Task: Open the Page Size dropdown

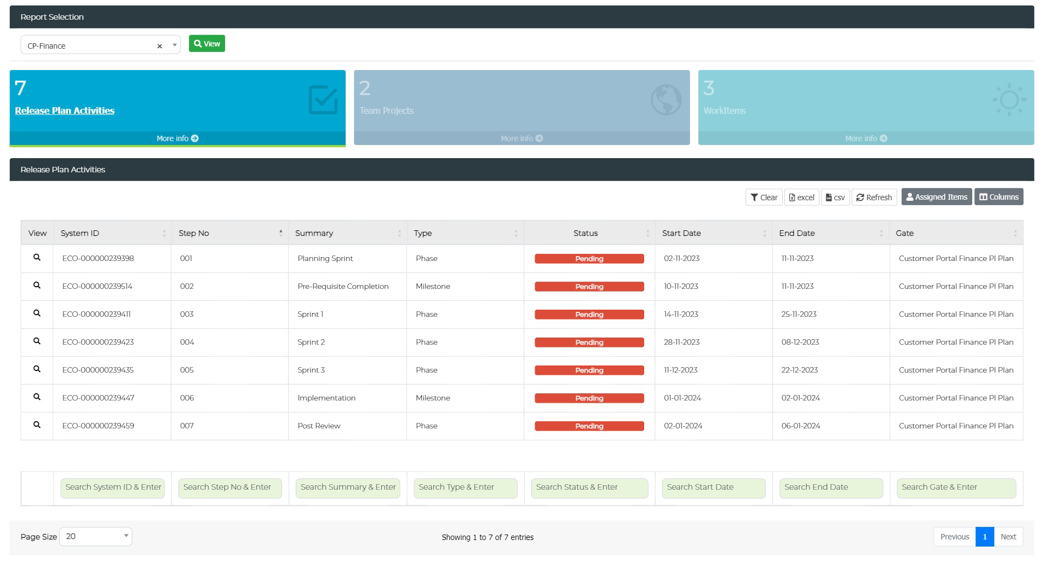Action: (96, 536)
